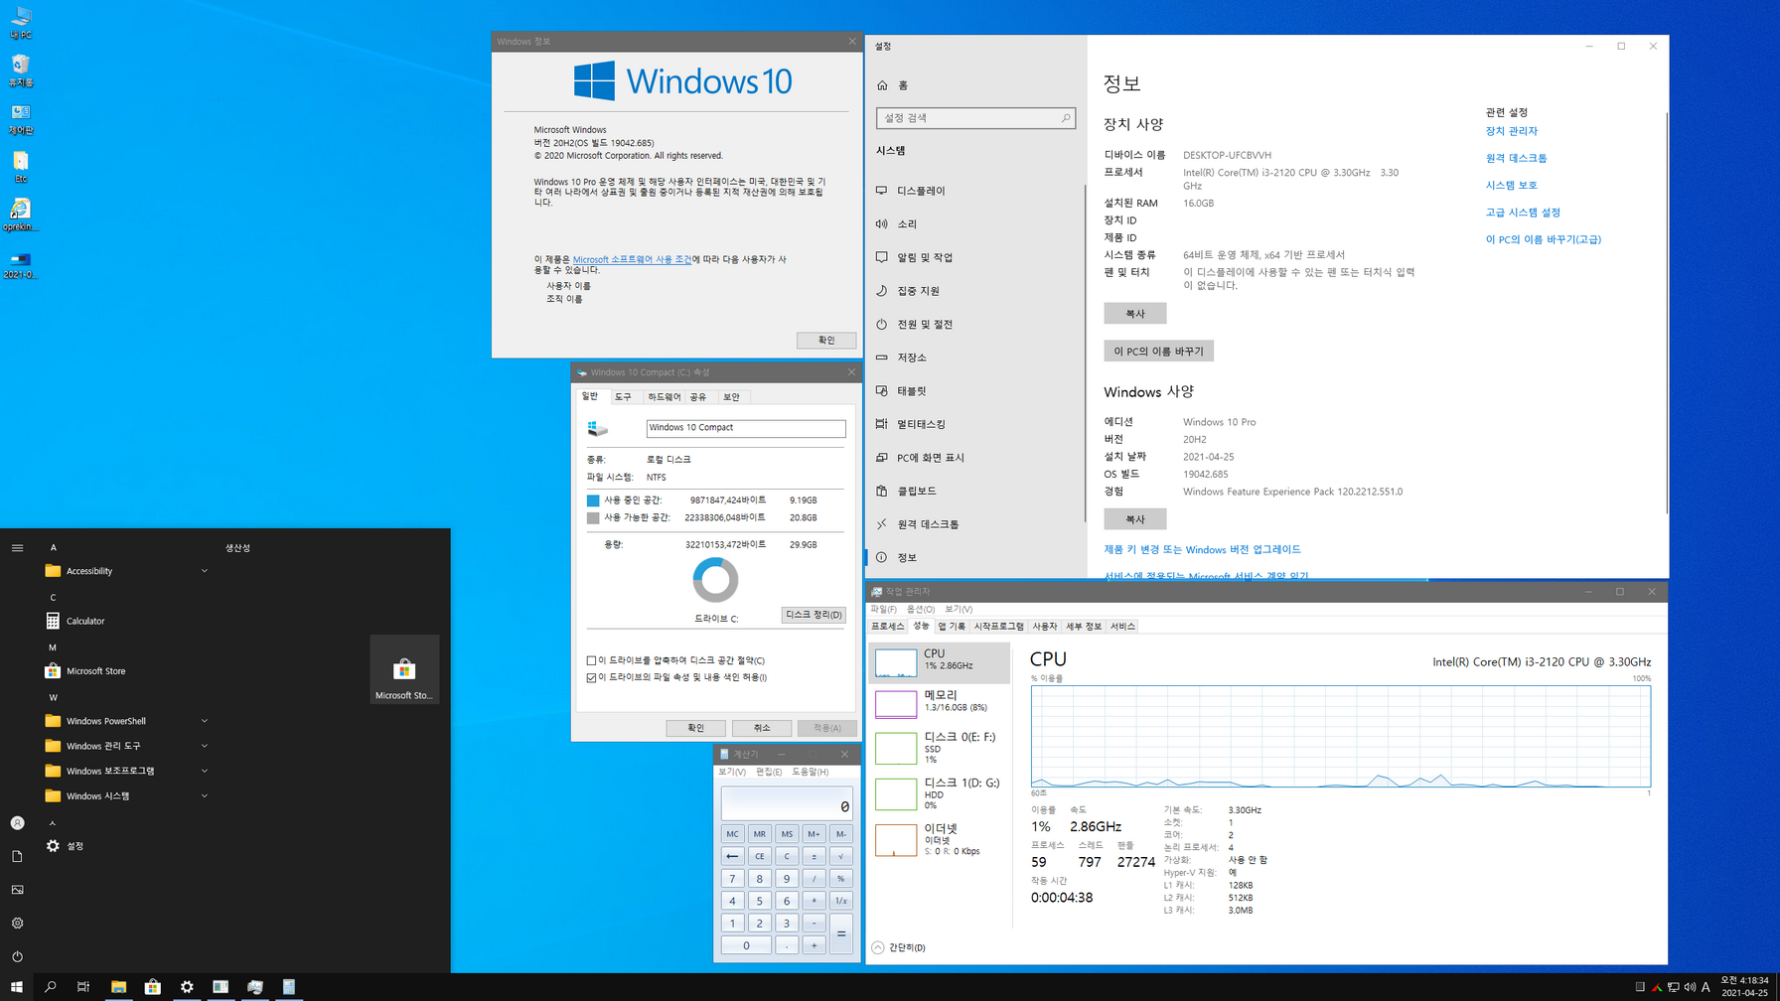This screenshot has width=1780, height=1001.
Task: Open the 고급 시스템 설정 link
Action: coord(1523,213)
